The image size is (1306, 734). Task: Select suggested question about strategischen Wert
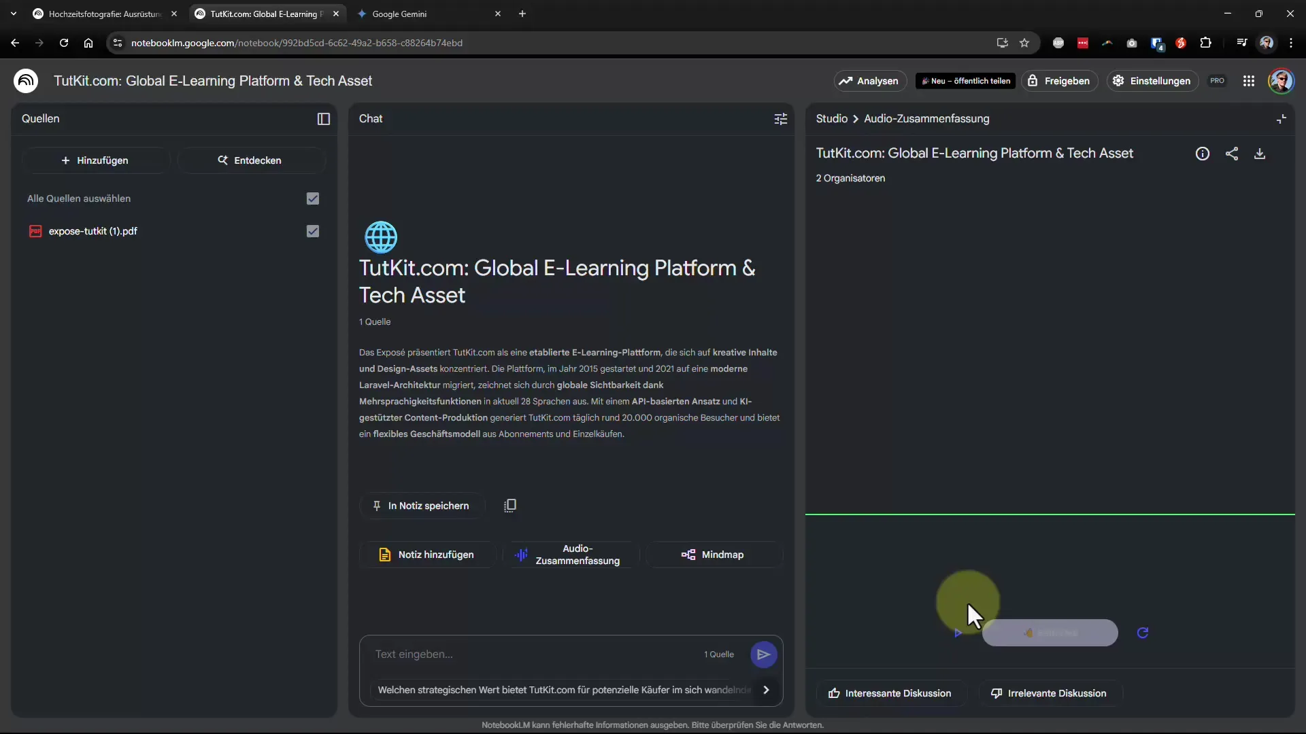pos(564,690)
